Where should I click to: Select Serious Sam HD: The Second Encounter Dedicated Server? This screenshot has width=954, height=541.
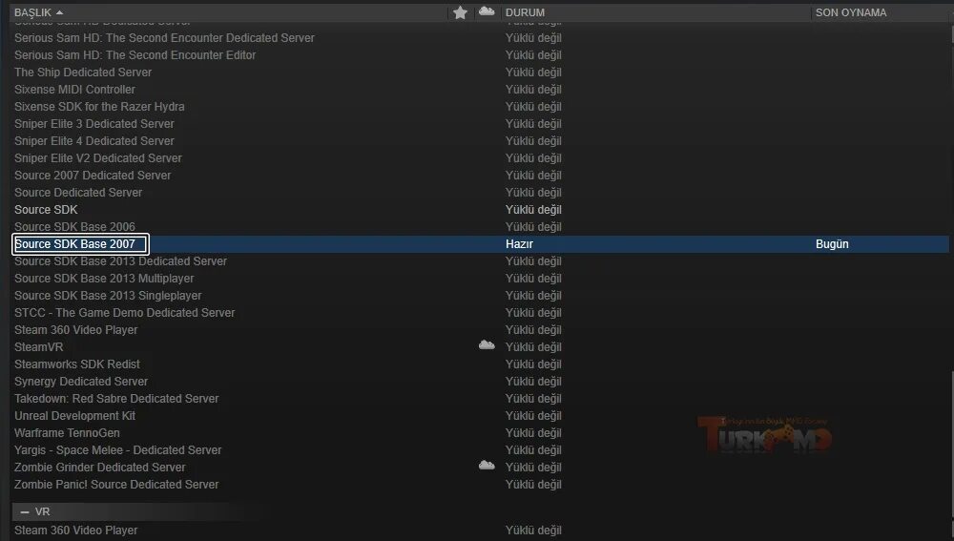pos(164,38)
